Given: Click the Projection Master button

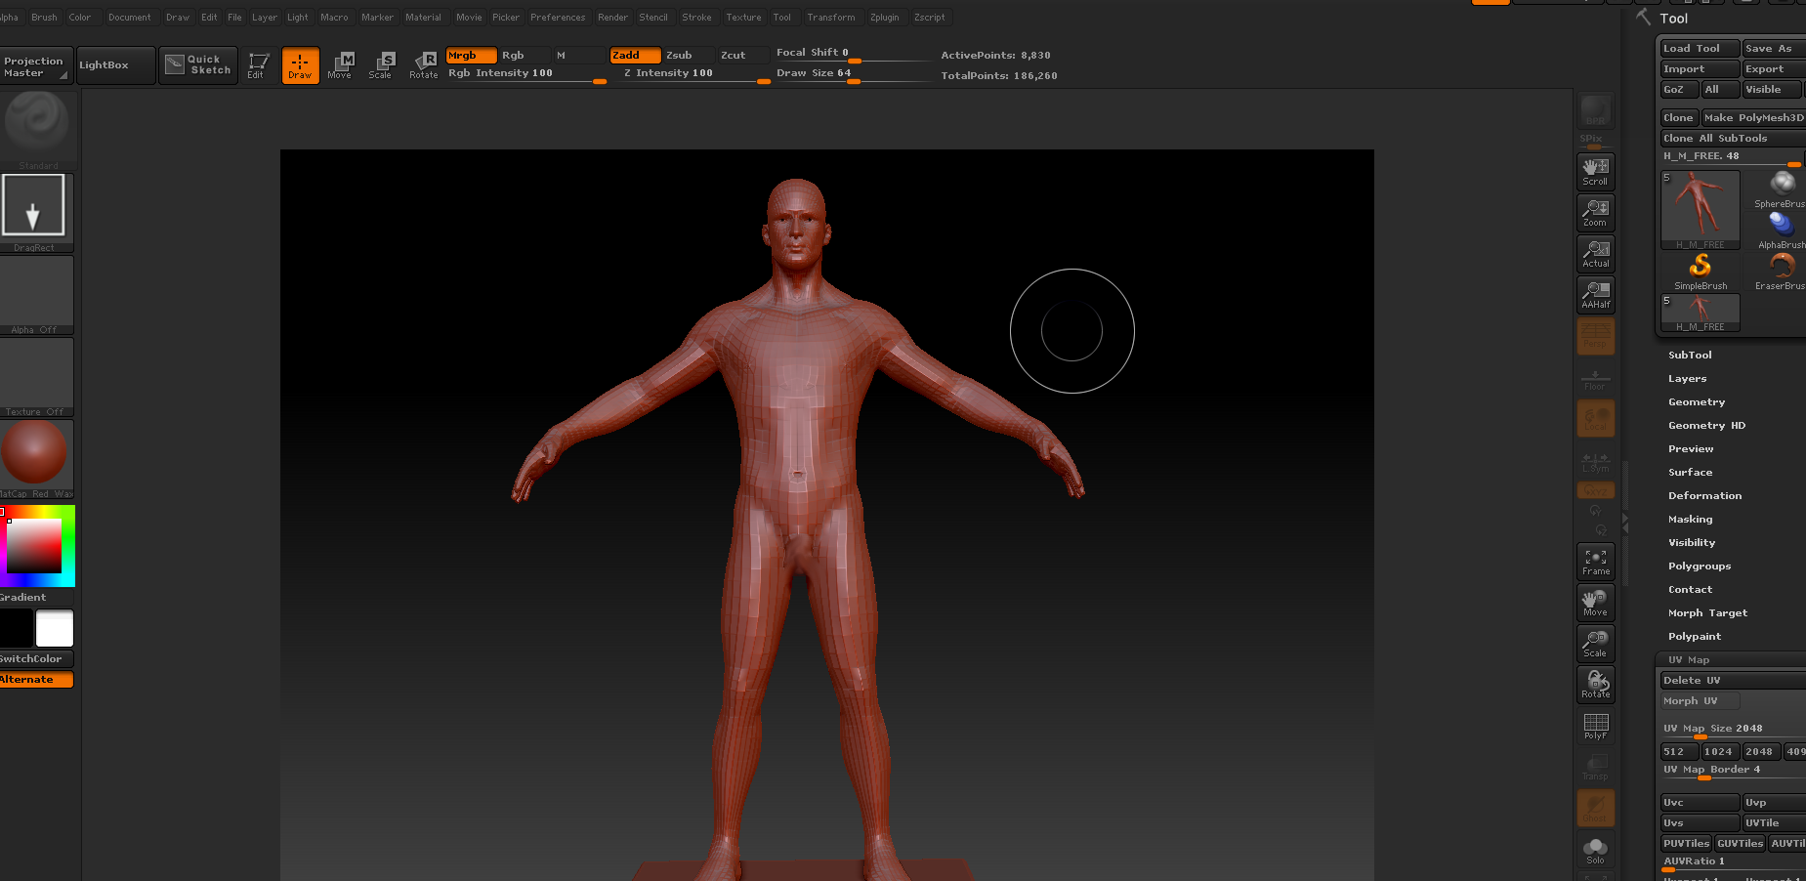Looking at the screenshot, I should click(x=36, y=66).
